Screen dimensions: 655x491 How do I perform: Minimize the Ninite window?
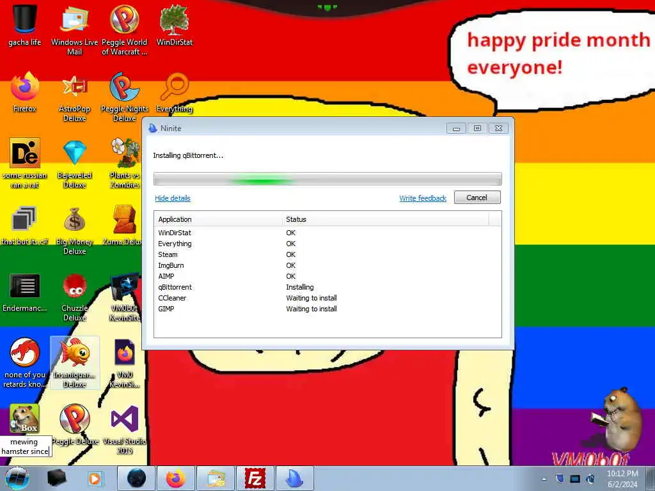pyautogui.click(x=456, y=128)
